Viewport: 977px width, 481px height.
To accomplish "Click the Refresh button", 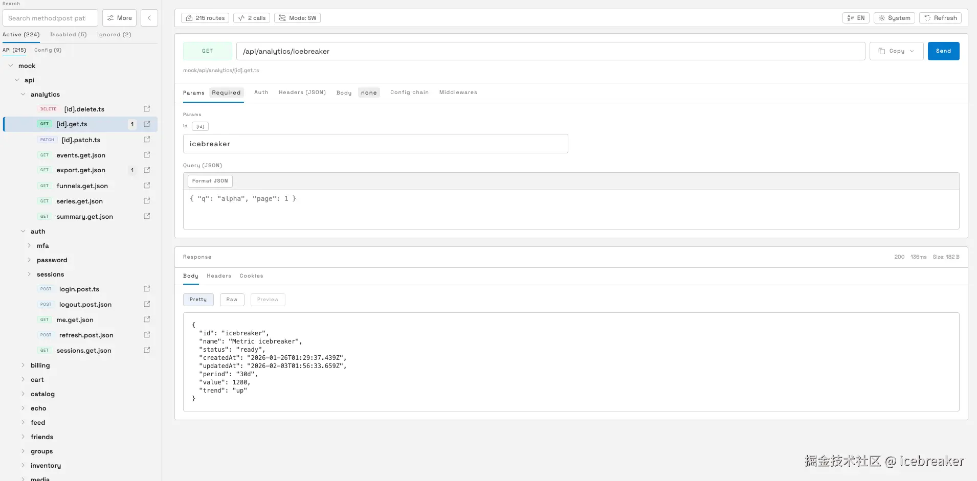I will 940,18.
